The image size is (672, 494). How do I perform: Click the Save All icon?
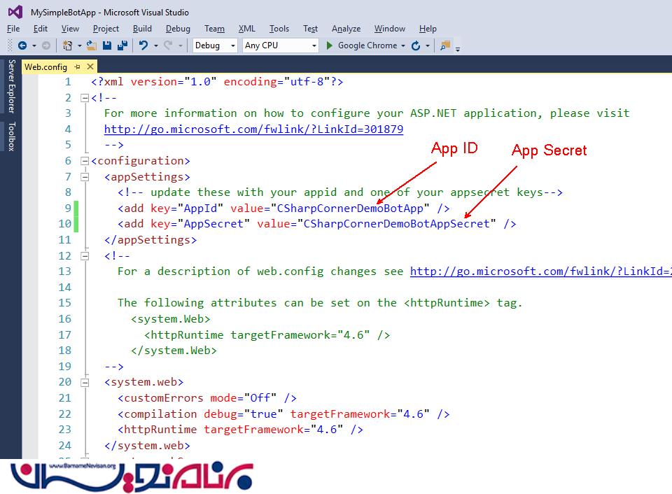pos(122,45)
